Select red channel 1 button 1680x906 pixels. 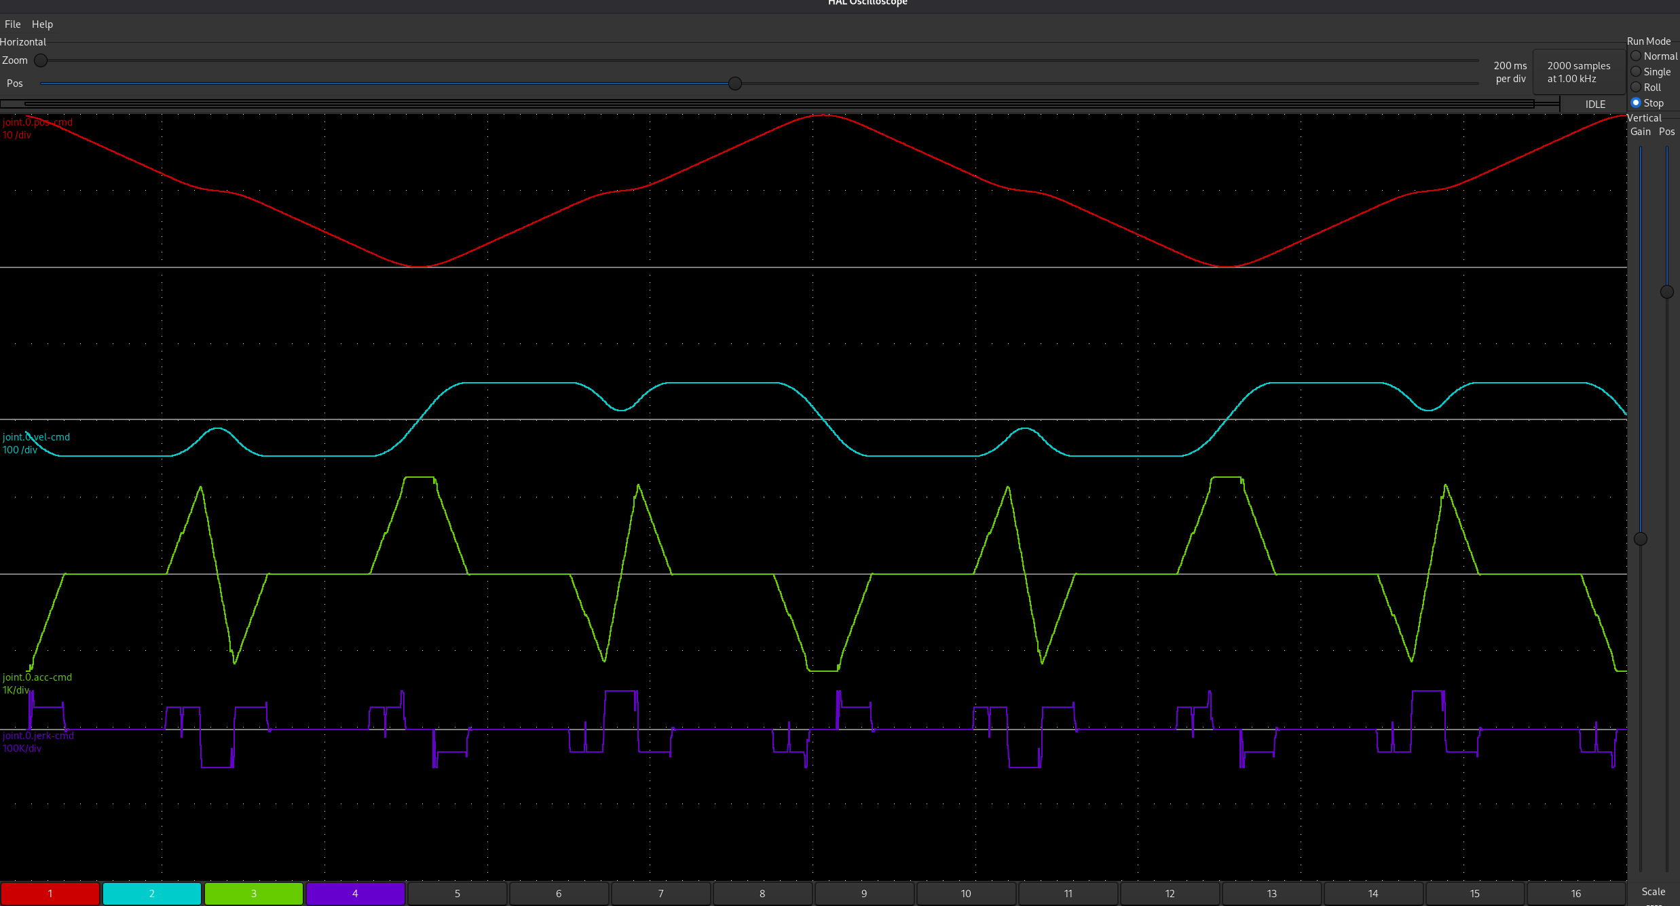tap(50, 893)
